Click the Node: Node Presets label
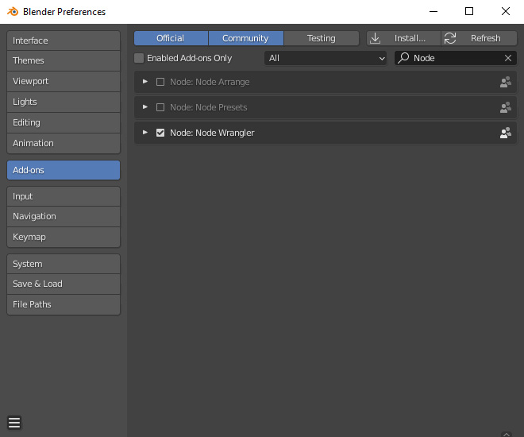 click(209, 107)
